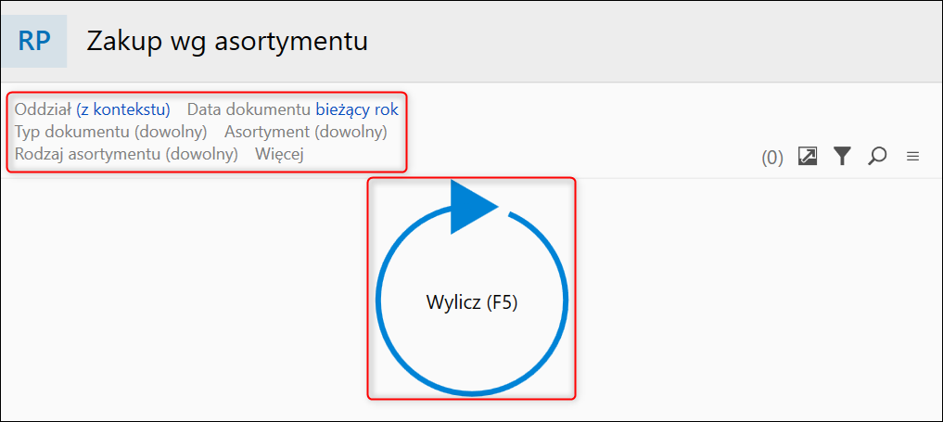Change the Oddział value (z kontekstu)
The width and height of the screenshot is (943, 422).
click(123, 109)
